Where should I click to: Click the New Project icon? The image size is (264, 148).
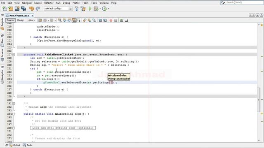[x=11, y=9]
